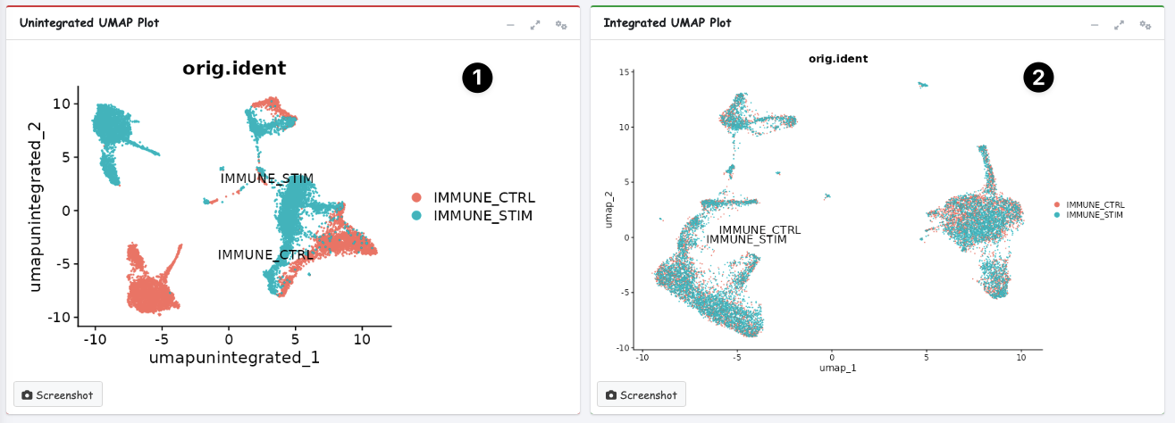Click Screenshot button under Integrated UMAP plot

click(x=641, y=394)
